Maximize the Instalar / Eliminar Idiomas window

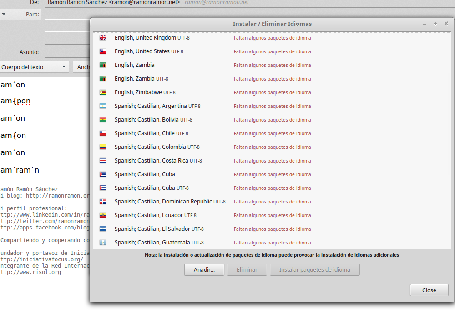coord(435,24)
